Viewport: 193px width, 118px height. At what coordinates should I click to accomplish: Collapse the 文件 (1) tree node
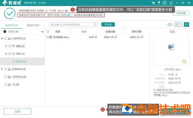pos(6,54)
